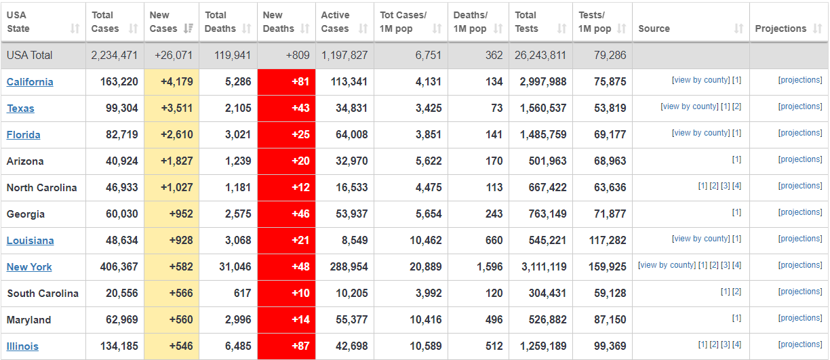Open South Carolina projections link

[800, 292]
